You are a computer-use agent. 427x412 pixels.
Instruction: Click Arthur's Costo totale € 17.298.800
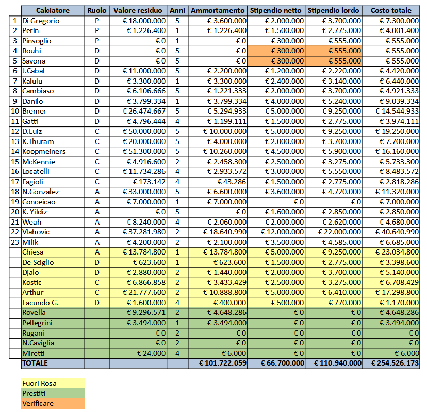(391, 293)
